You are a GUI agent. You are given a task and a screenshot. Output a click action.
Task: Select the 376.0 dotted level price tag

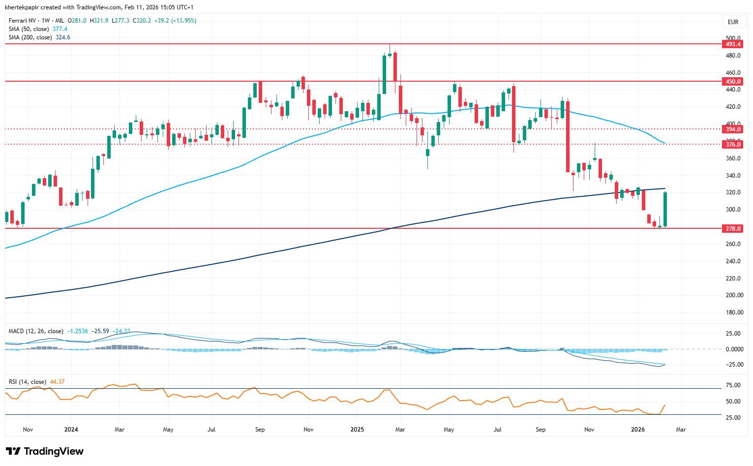point(733,144)
